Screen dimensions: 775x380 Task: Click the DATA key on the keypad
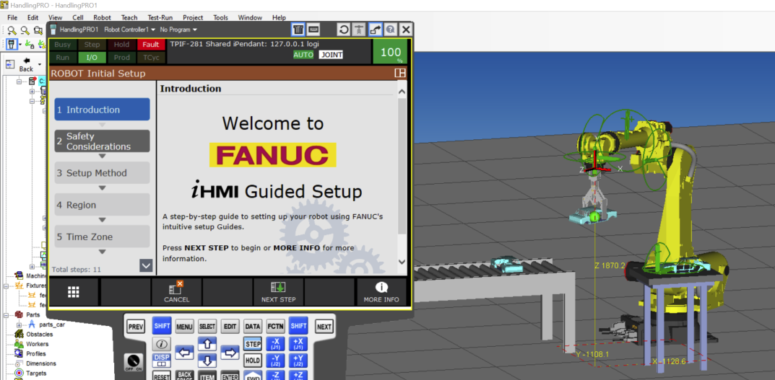coord(253,326)
